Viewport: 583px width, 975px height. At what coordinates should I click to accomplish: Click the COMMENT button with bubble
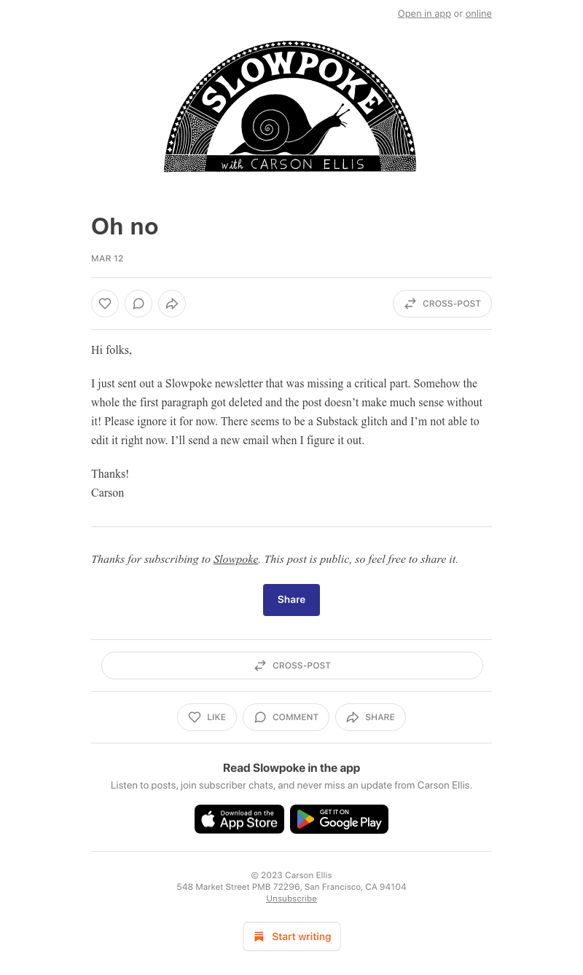coord(286,717)
